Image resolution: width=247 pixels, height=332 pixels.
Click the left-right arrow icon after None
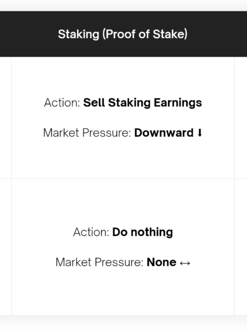[x=185, y=263]
